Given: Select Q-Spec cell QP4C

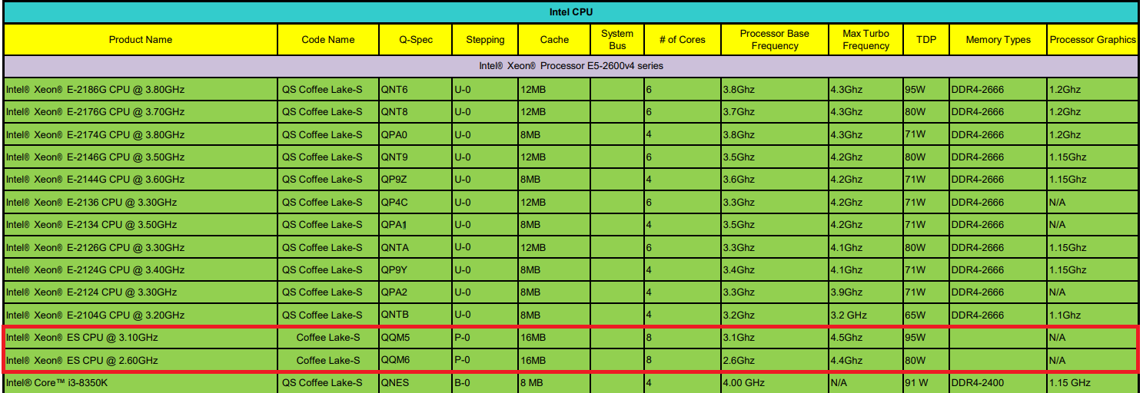Looking at the screenshot, I should [x=415, y=202].
